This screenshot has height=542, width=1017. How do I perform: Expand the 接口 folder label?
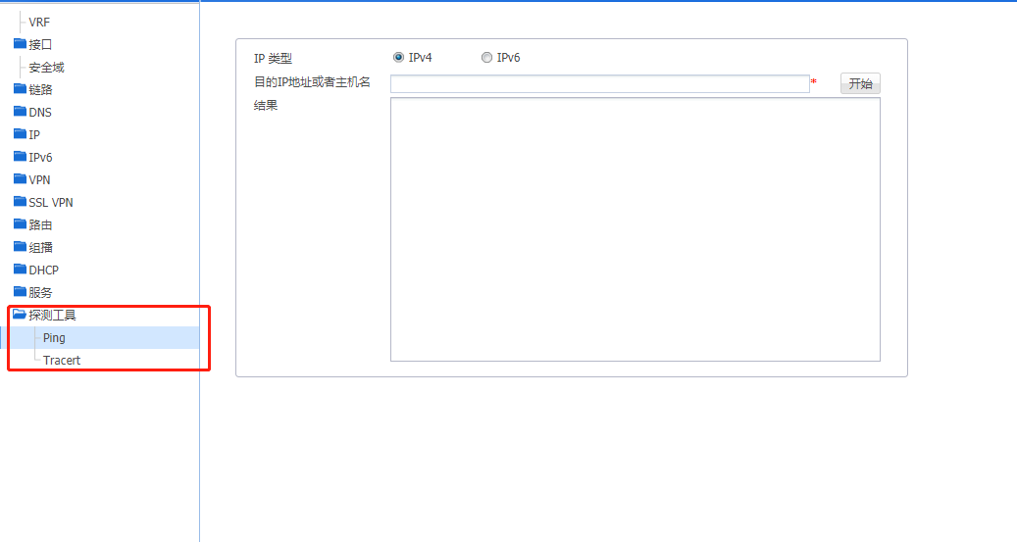click(x=40, y=45)
